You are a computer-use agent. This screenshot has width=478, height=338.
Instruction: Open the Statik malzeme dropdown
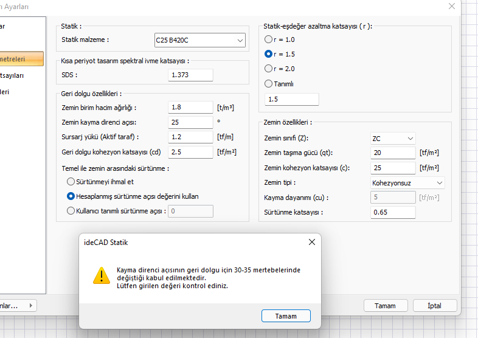click(x=200, y=41)
